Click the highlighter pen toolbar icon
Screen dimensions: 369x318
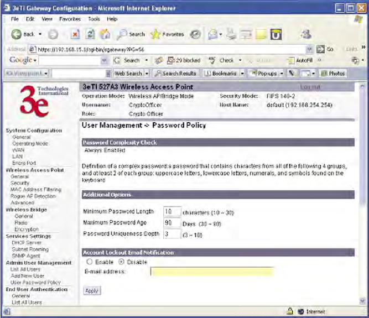pos(292,74)
